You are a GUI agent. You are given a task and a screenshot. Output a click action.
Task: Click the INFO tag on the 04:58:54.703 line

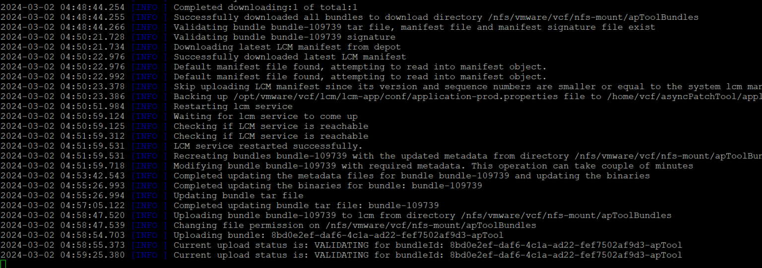point(150,235)
